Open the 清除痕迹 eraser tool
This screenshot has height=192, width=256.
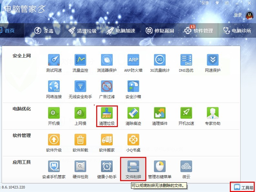[x=133, y=116]
